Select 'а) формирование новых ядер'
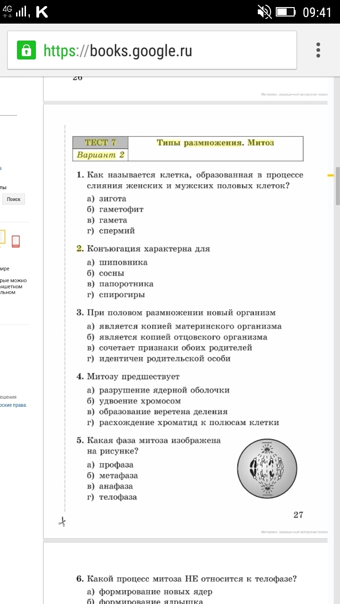 click(x=150, y=592)
